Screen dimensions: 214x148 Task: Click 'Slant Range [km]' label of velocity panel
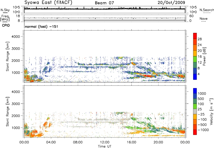pos(7,112)
